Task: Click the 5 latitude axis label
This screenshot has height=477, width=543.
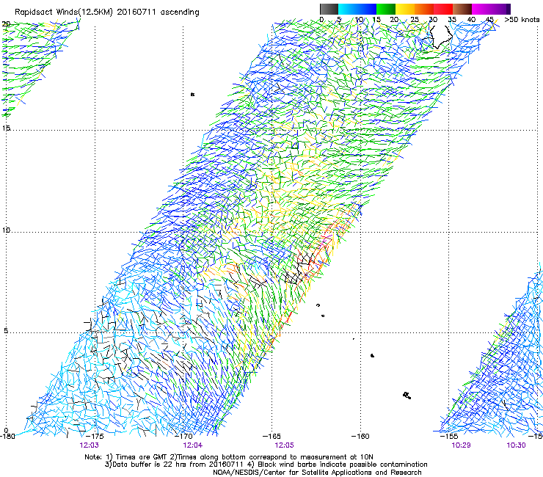Action: (6, 331)
